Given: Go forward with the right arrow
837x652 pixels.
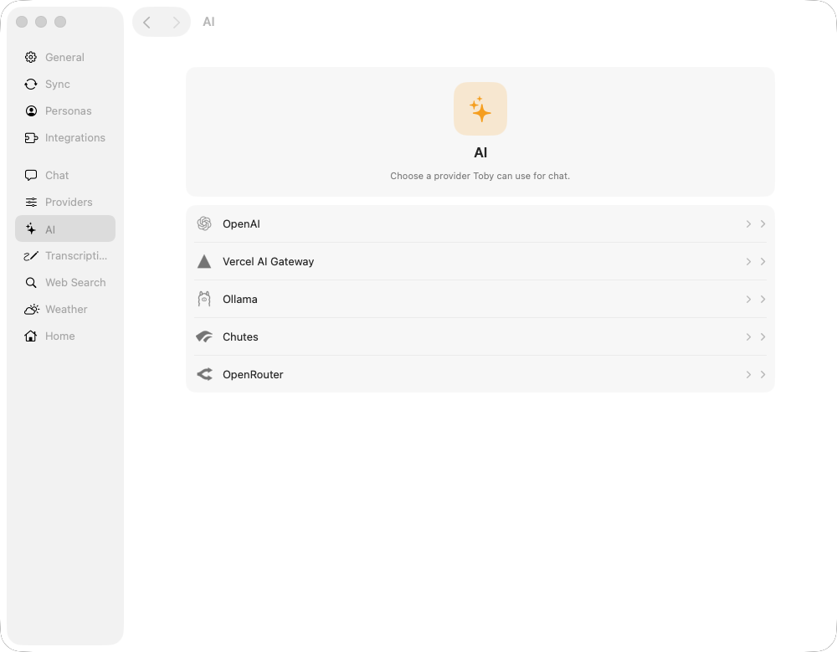Looking at the screenshot, I should tap(176, 22).
